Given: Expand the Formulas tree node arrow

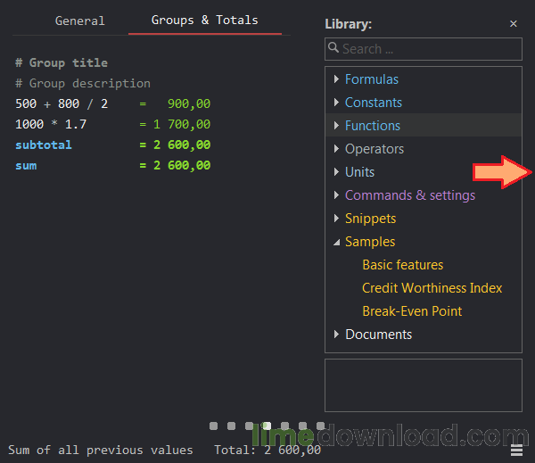Looking at the screenshot, I should click(336, 79).
